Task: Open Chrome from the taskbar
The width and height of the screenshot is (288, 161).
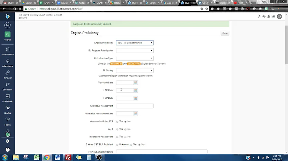Action: pos(47,157)
